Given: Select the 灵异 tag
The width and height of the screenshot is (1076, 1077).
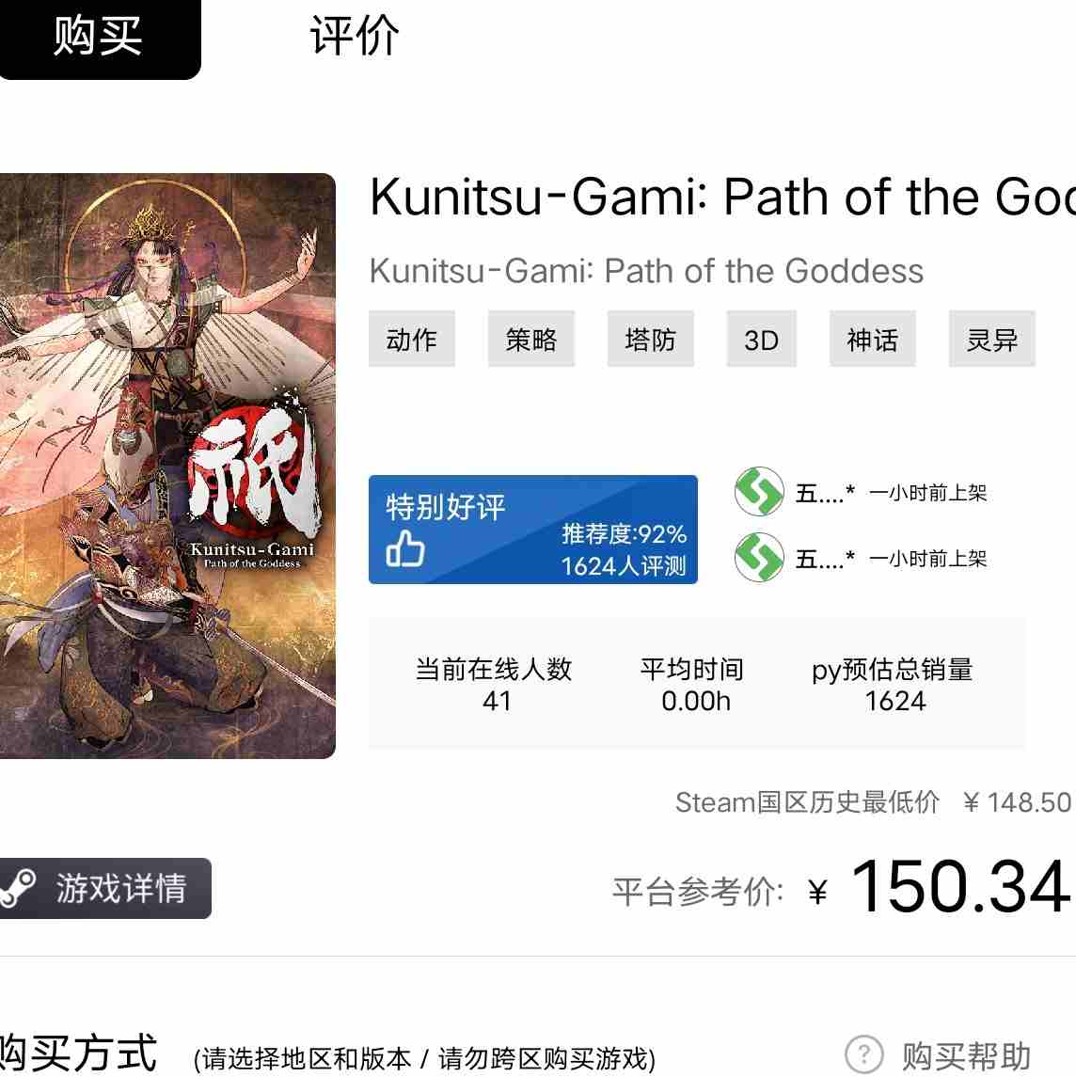Looking at the screenshot, I should coord(991,339).
